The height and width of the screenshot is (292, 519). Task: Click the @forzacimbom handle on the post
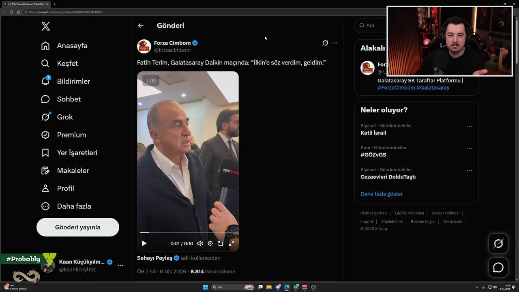click(x=172, y=50)
